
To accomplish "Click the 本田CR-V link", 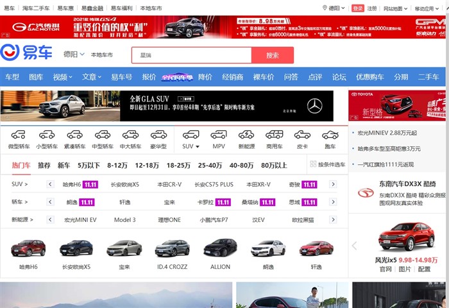I will click(169, 185).
